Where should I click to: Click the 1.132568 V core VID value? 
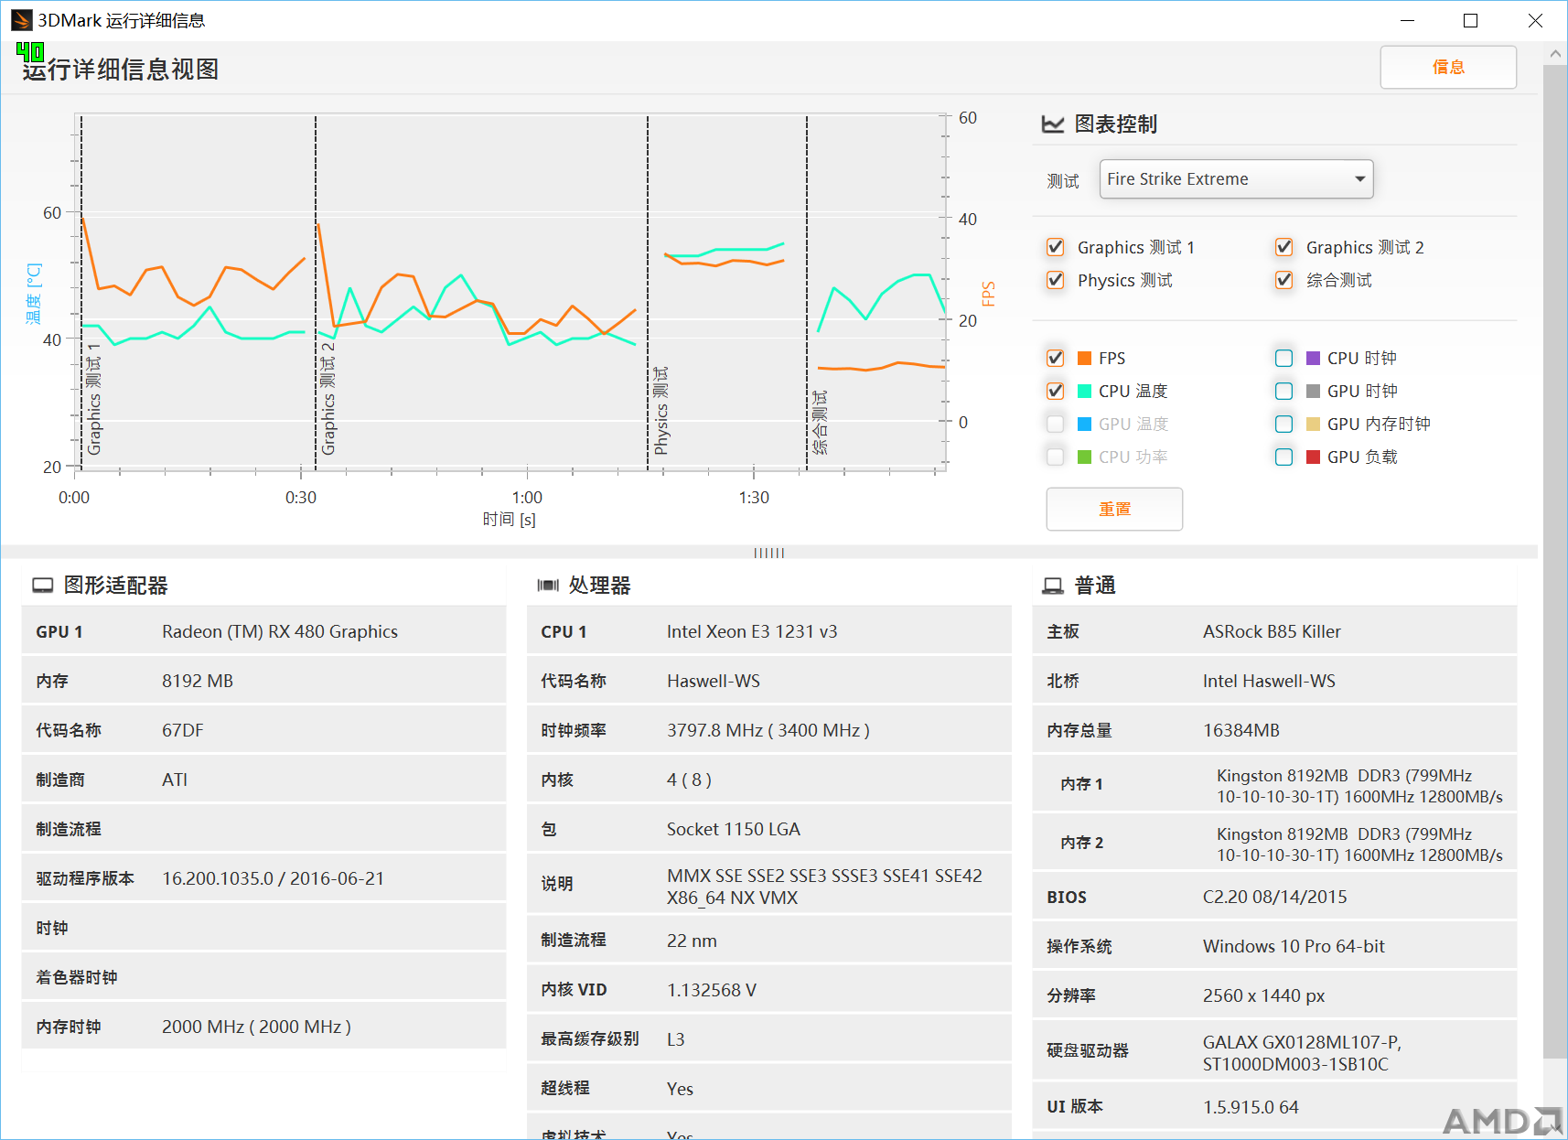coord(712,991)
